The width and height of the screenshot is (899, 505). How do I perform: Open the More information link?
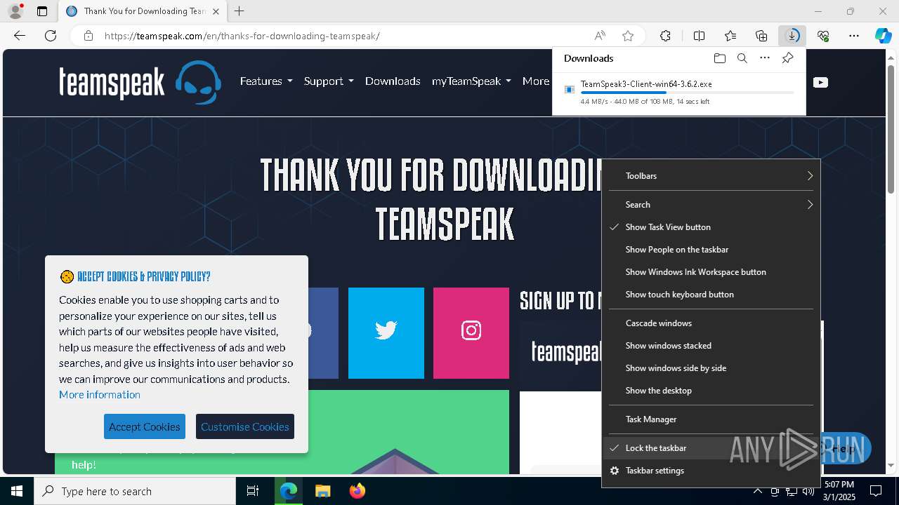[100, 395]
